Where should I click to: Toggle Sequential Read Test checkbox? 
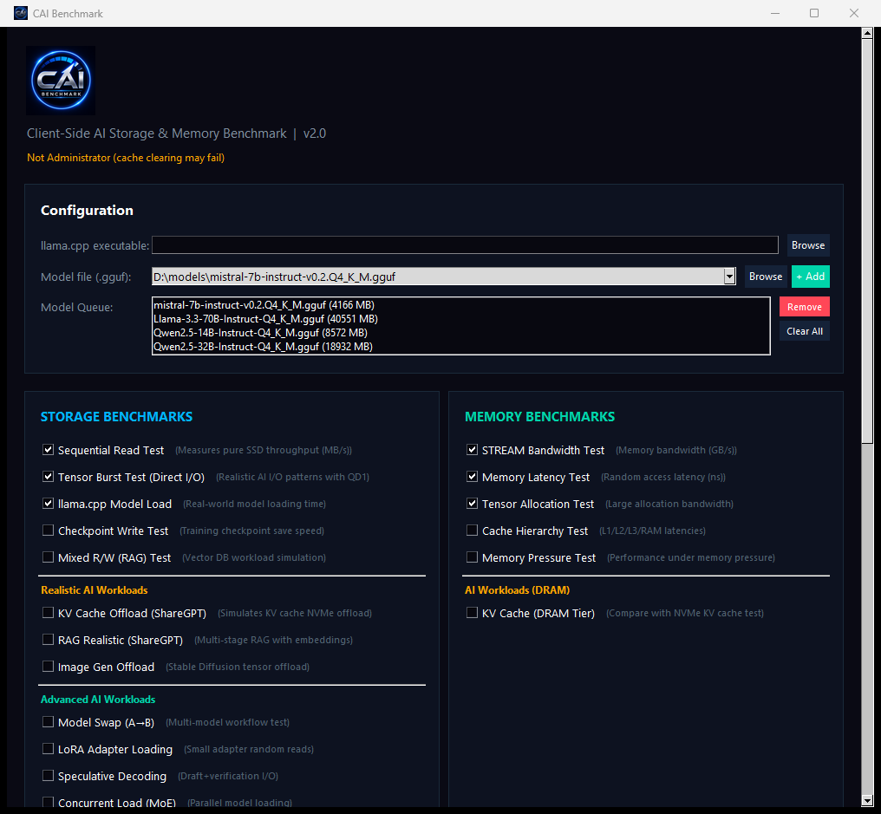49,449
